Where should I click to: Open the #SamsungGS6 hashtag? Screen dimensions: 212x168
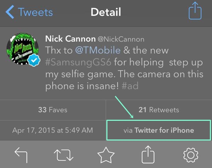point(78,62)
